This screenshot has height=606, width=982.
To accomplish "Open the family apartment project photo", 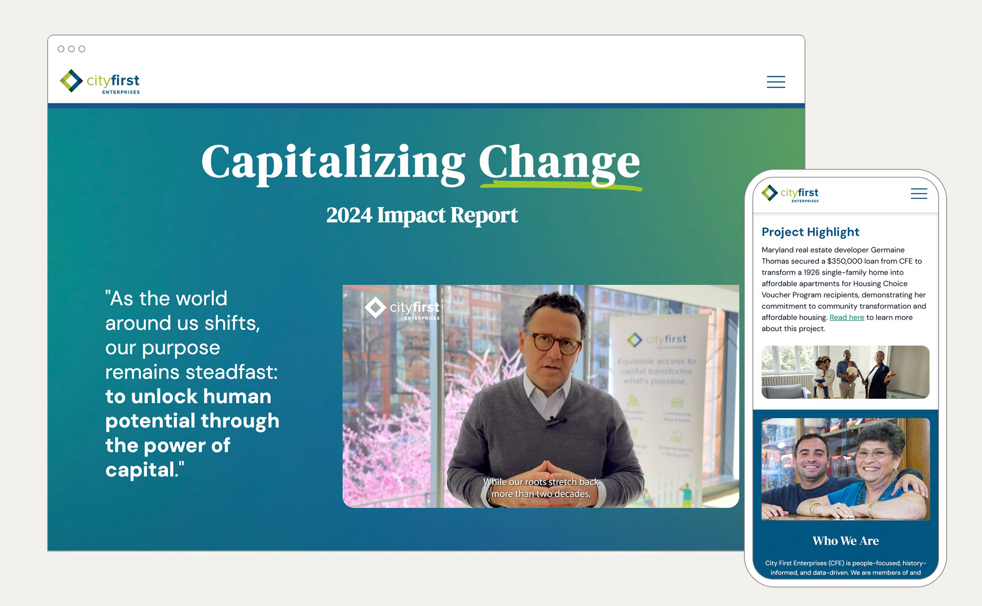I will (845, 372).
